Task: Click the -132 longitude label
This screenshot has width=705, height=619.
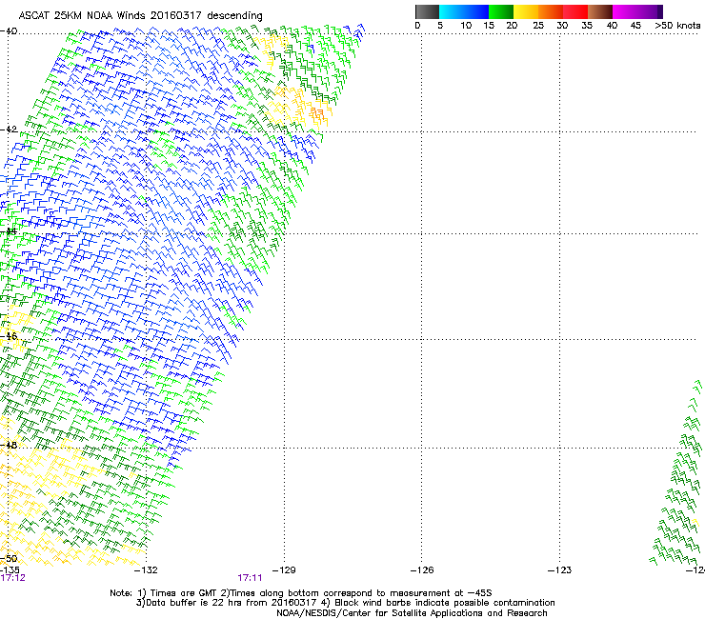Action: [147, 570]
